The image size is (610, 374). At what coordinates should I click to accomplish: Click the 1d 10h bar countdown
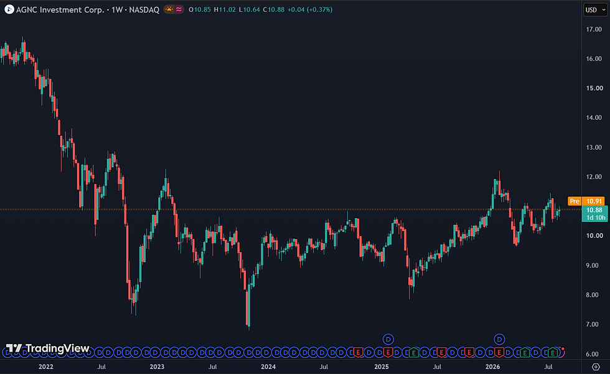595,217
